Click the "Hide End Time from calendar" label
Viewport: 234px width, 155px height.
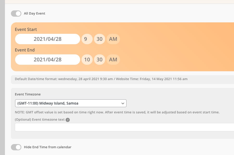coord(48,147)
